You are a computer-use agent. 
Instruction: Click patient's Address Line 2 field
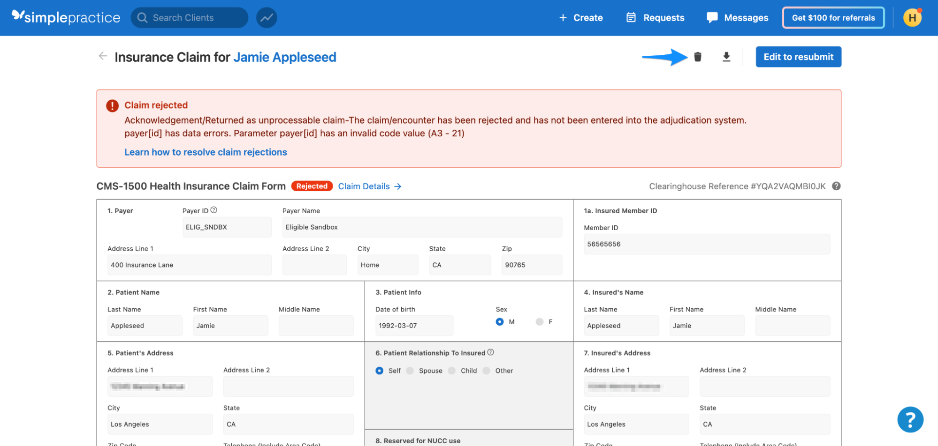point(289,387)
